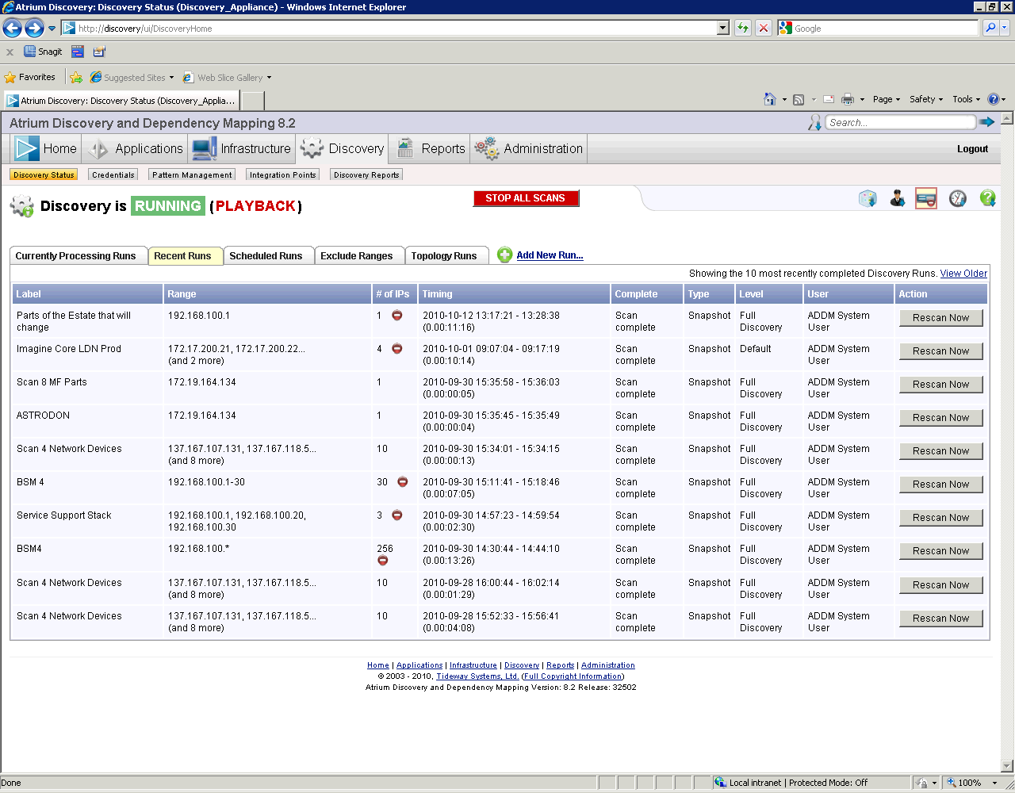Open the Applications section
This screenshot has width=1015, height=793.
(x=135, y=148)
